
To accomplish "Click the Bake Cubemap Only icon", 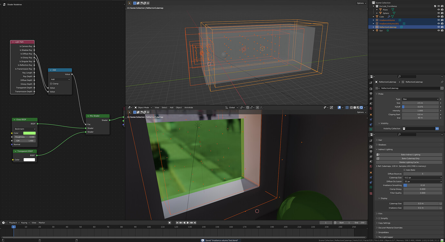I will click(x=378, y=158).
